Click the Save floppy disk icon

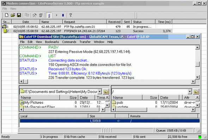tap(19, 15)
